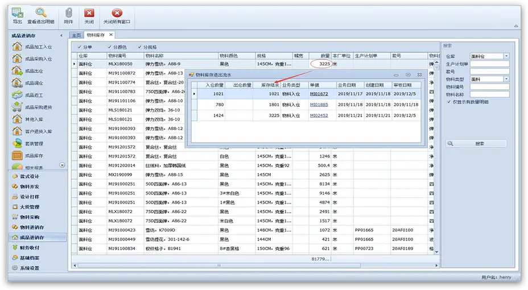This screenshot has width=528, height=290.
Task: Collapse the 成品进销存 sidebar panel arrow
Action: [61, 35]
